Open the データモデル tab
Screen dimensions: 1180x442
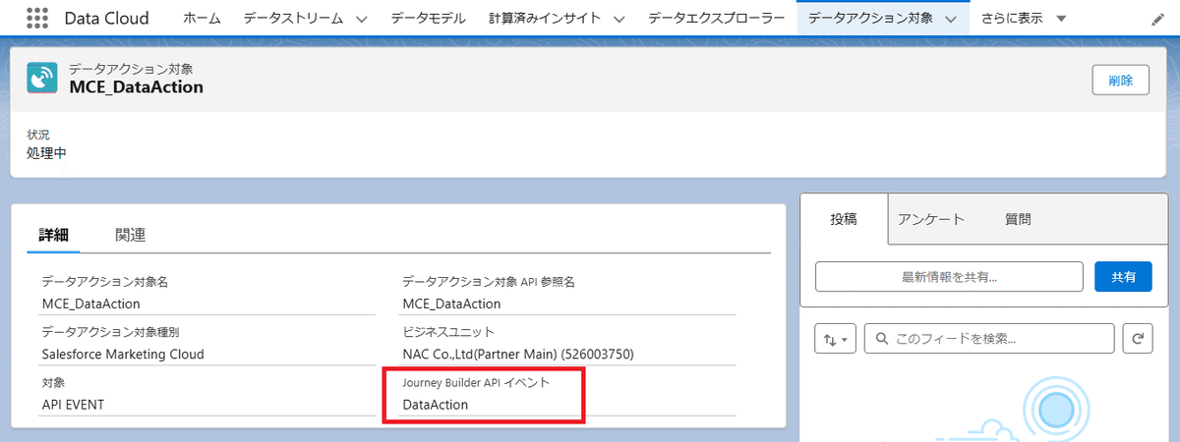429,19
